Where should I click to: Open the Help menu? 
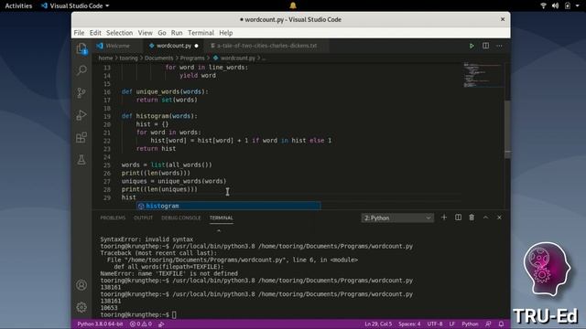226,33
